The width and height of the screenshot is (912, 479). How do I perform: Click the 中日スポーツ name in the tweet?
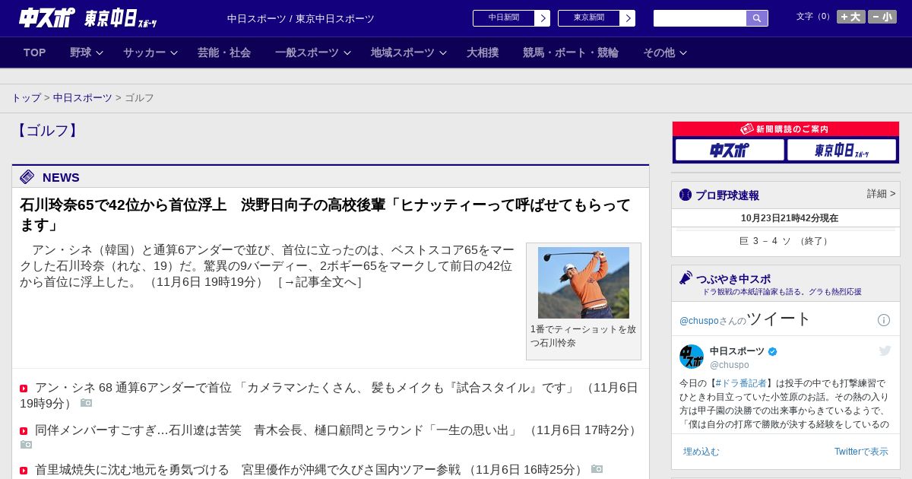pos(737,351)
